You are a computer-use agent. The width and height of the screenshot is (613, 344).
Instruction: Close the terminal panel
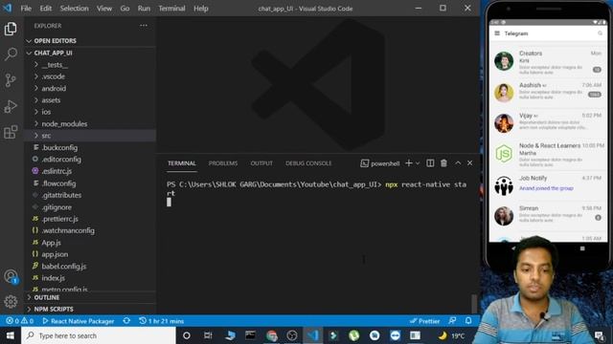470,163
